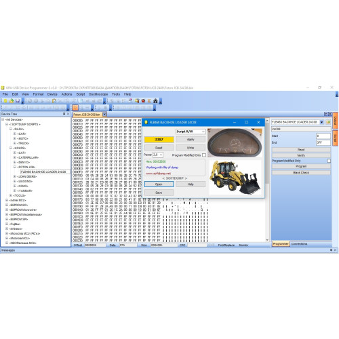The width and height of the screenshot is (339, 339).
Task: Close the Device Tree panel
Action: click(68, 114)
